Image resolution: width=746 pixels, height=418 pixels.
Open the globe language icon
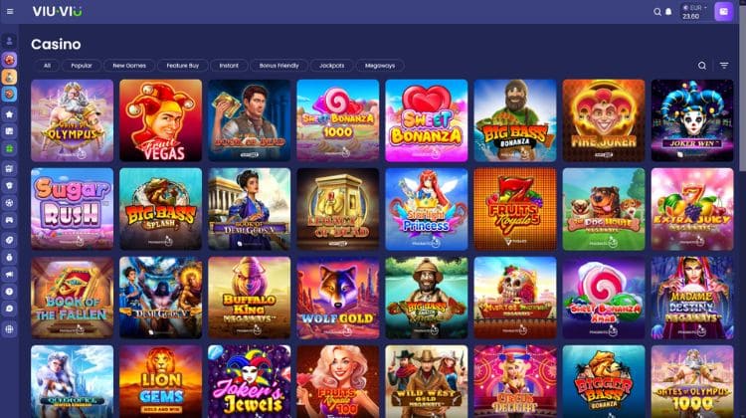click(9, 329)
